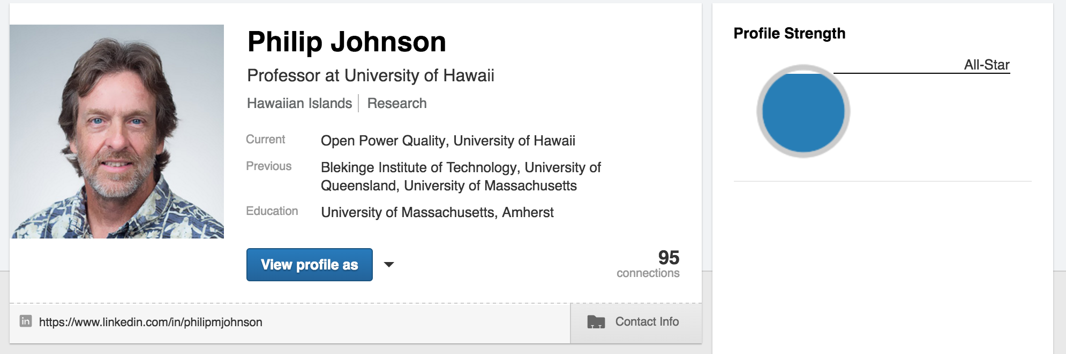The width and height of the screenshot is (1066, 354).
Task: Open Blekinge Institute of Technology link
Action: coord(419,167)
